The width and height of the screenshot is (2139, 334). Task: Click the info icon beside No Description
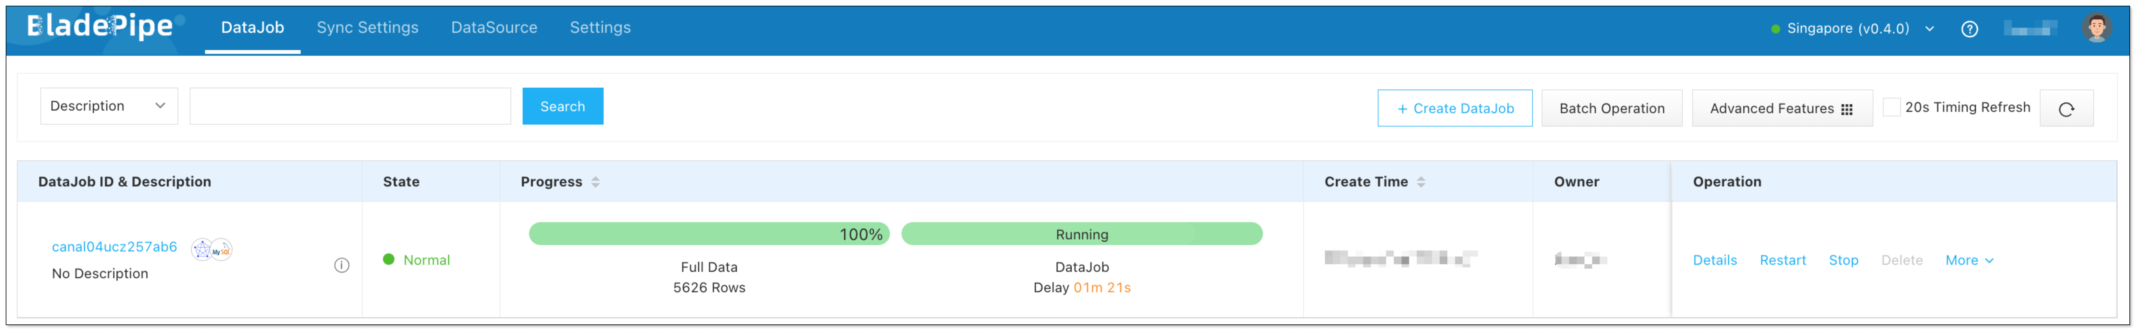(341, 265)
